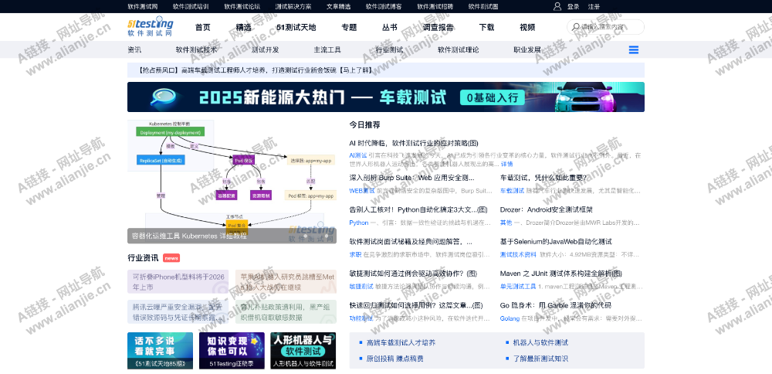Screen dimensions: 772x374
Task: Go to the 首页 main menu item
Action: pos(203,28)
